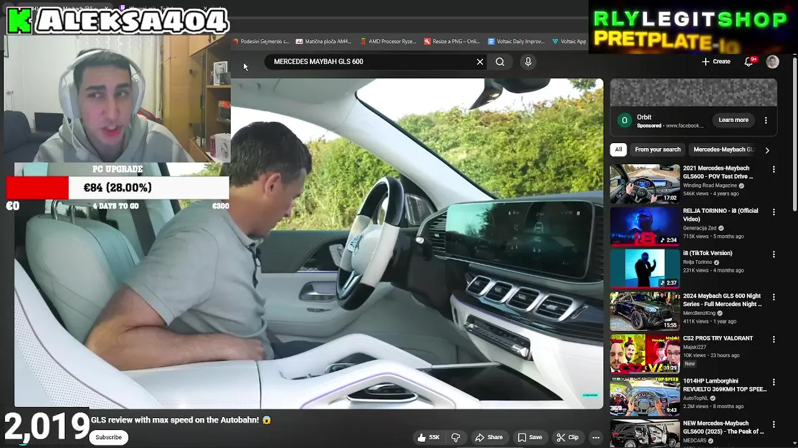
Task: Open 2021 Mercedes-Maybach POV Test Drive thumbnail
Action: point(645,184)
